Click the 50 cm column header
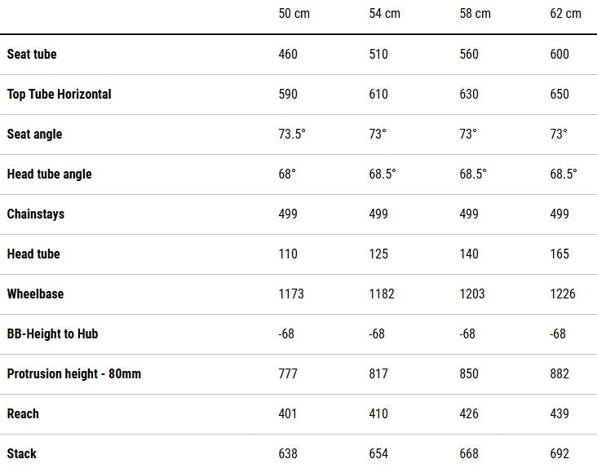Viewport: 597px width, 468px height. pos(294,14)
